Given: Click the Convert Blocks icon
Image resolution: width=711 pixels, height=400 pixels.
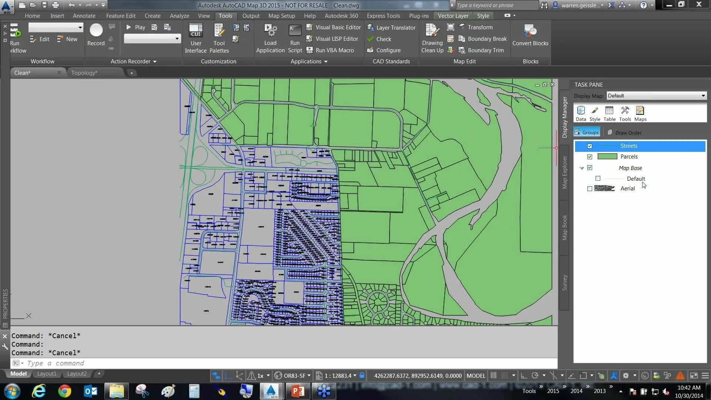Looking at the screenshot, I should 530,31.
